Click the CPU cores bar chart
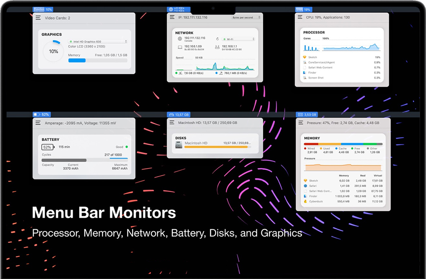The width and height of the screenshot is (426, 279). 312,48
